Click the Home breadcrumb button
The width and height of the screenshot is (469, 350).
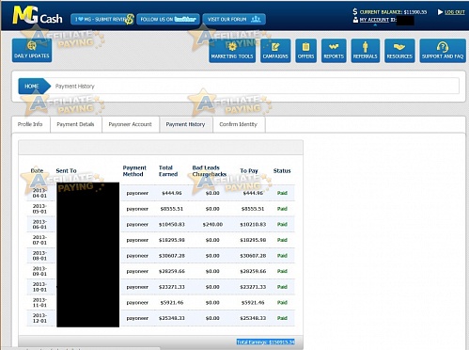[34, 86]
